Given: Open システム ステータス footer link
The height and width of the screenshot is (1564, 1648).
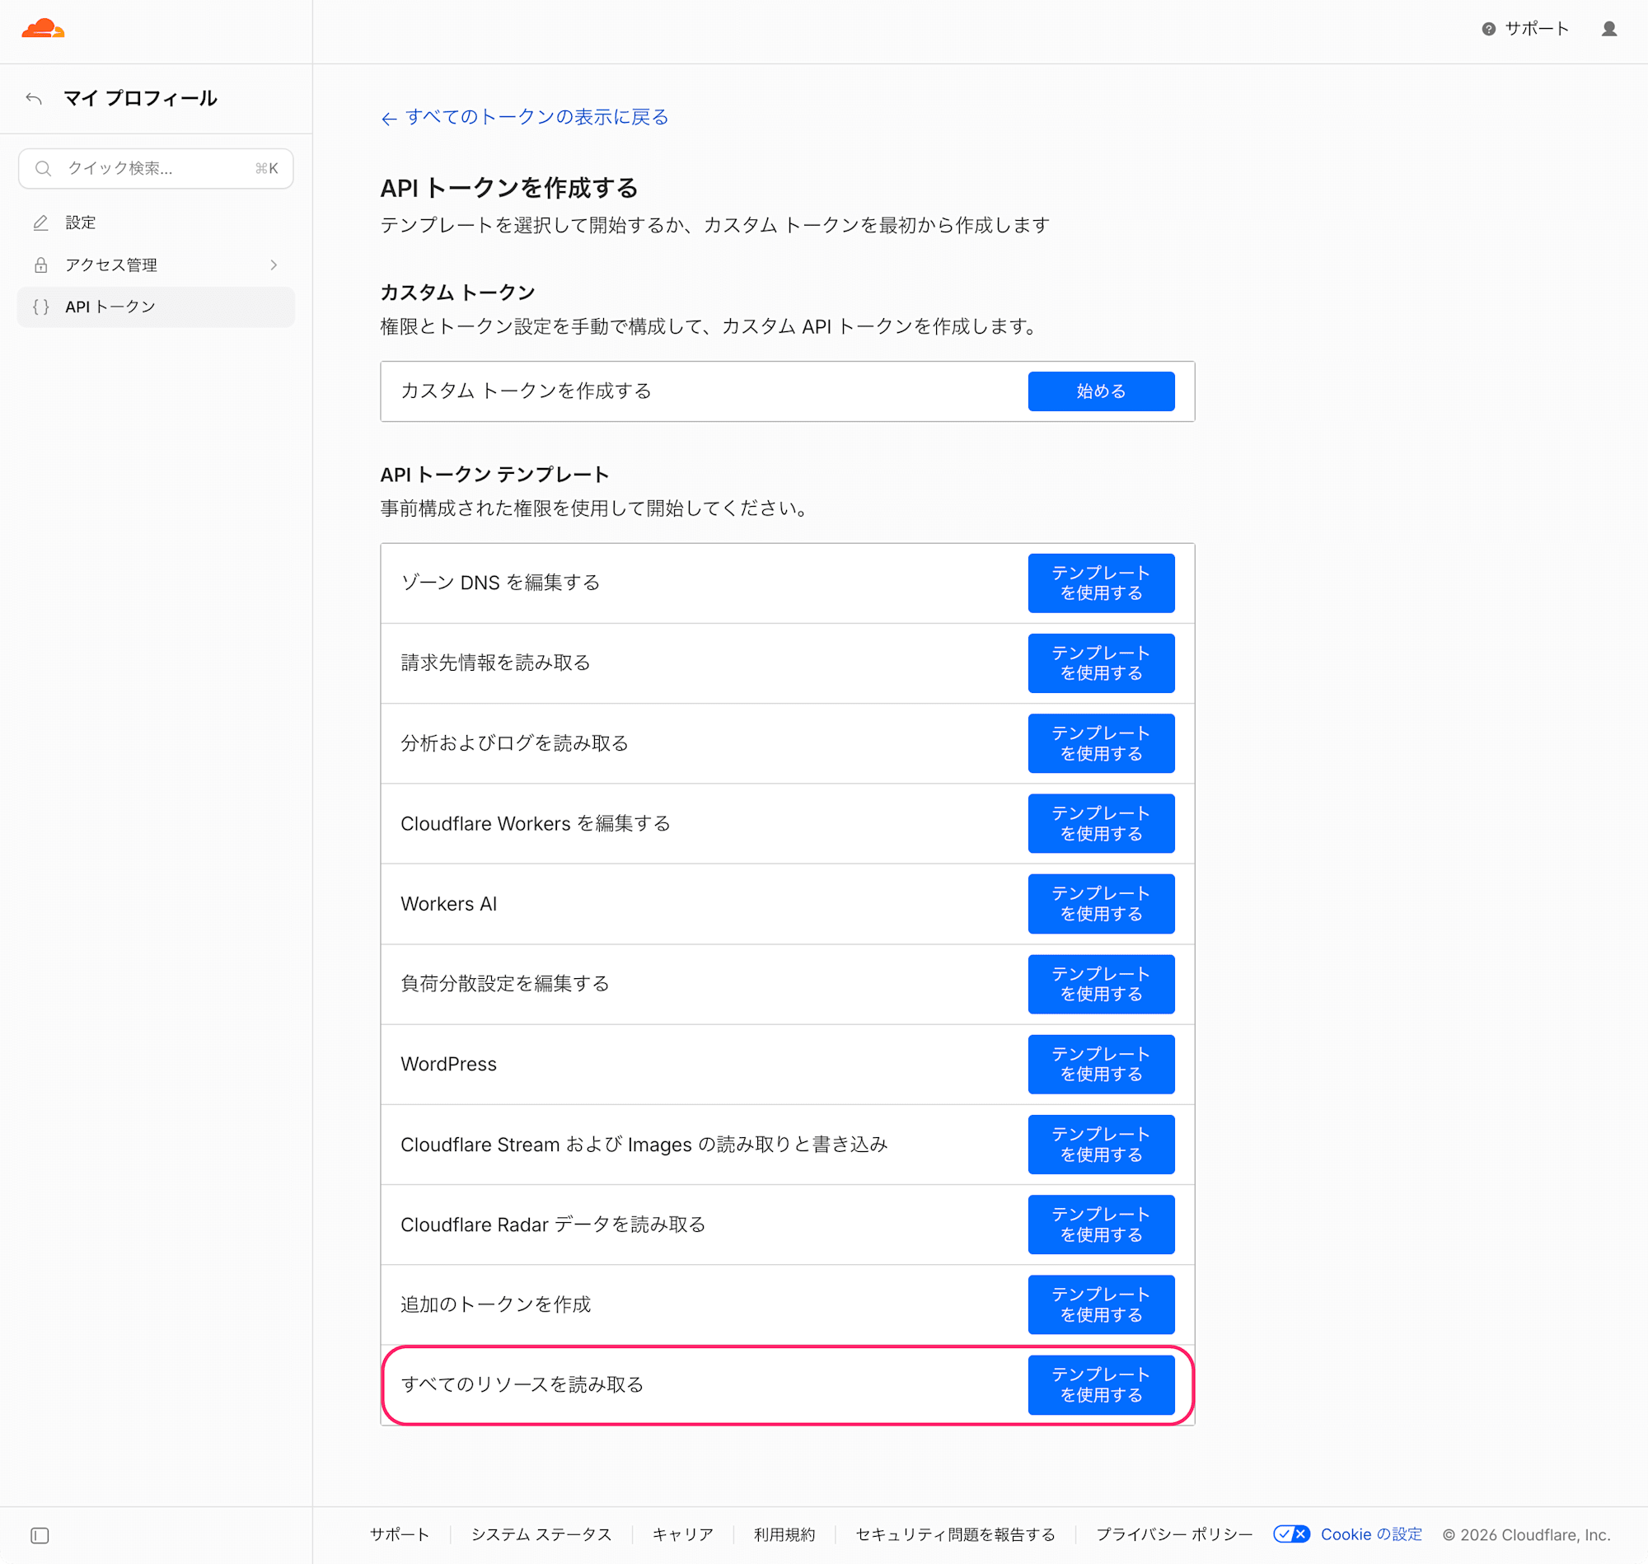Looking at the screenshot, I should tap(541, 1534).
